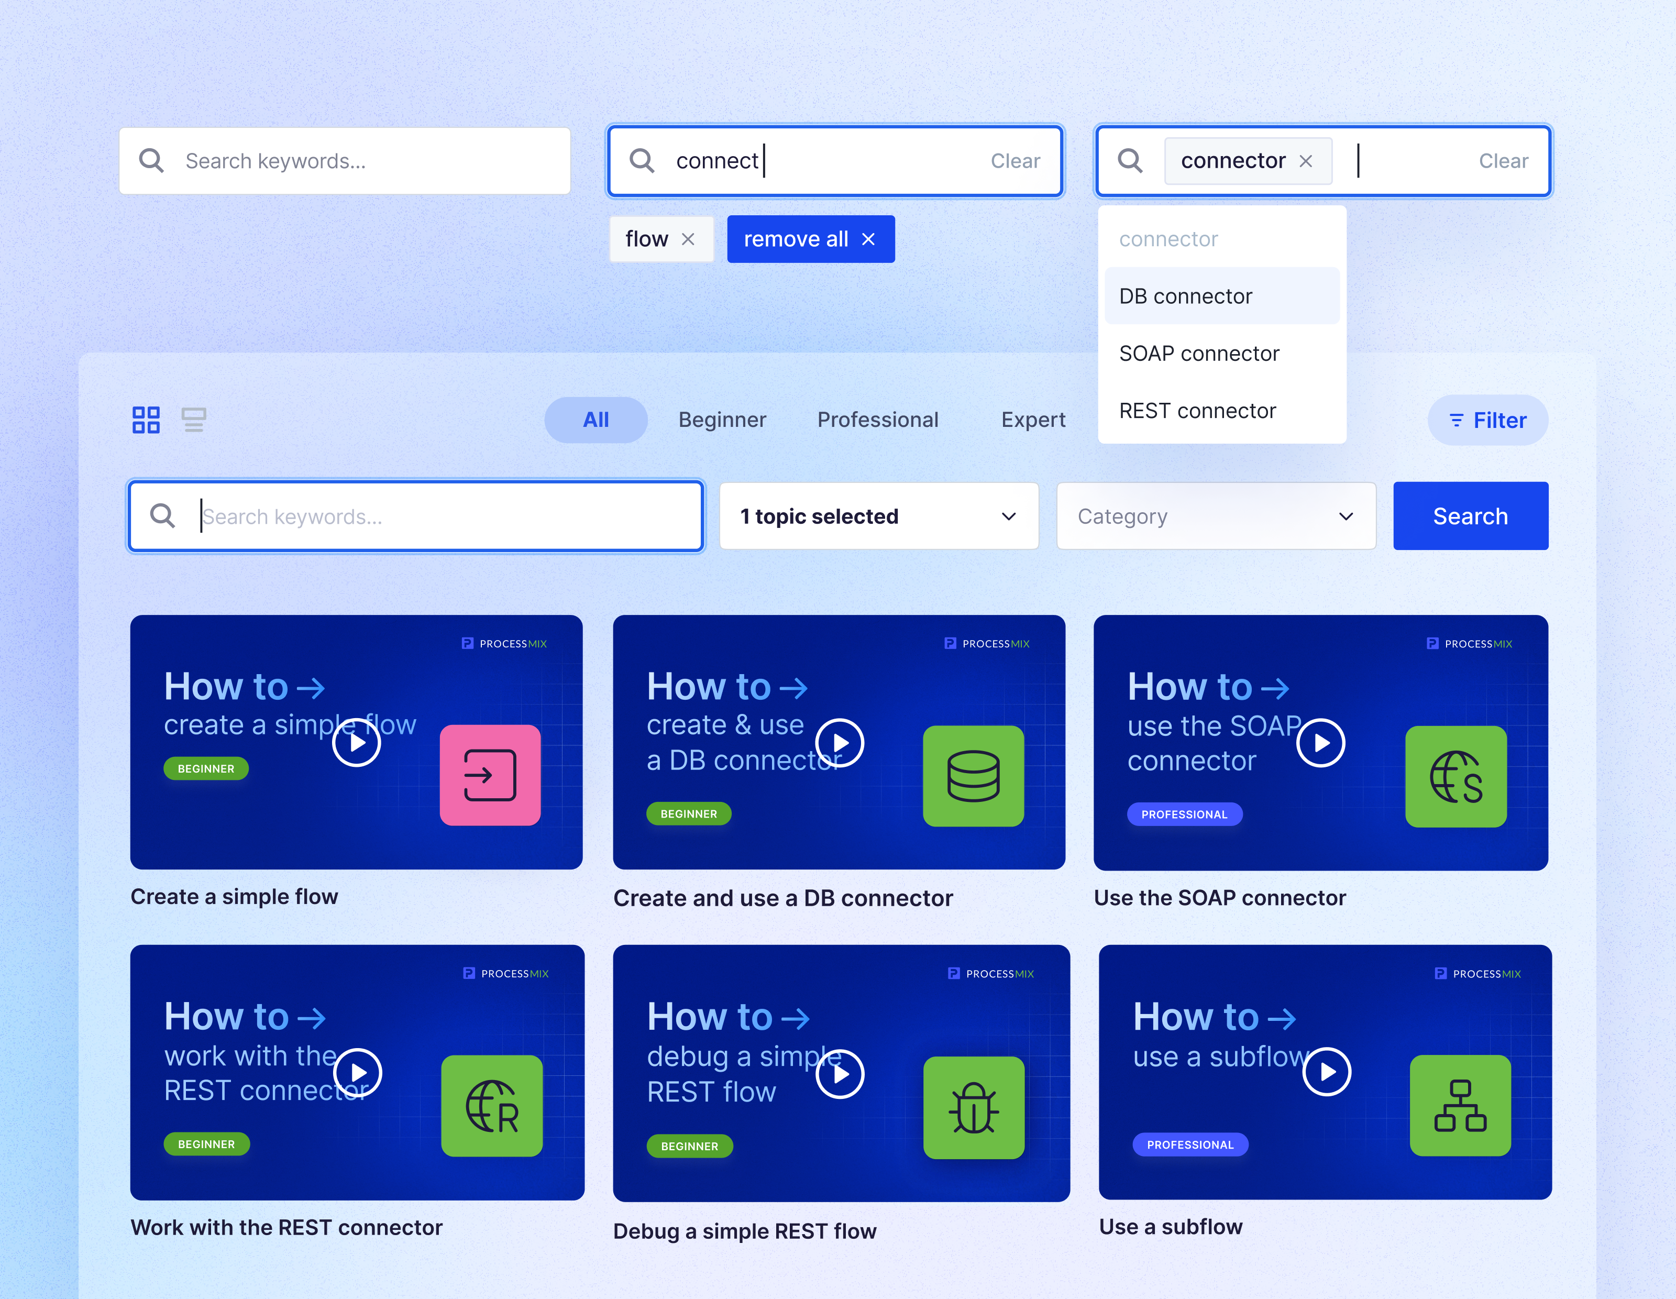The height and width of the screenshot is (1299, 1676).
Task: Switch to the Beginner tab
Action: (x=721, y=420)
